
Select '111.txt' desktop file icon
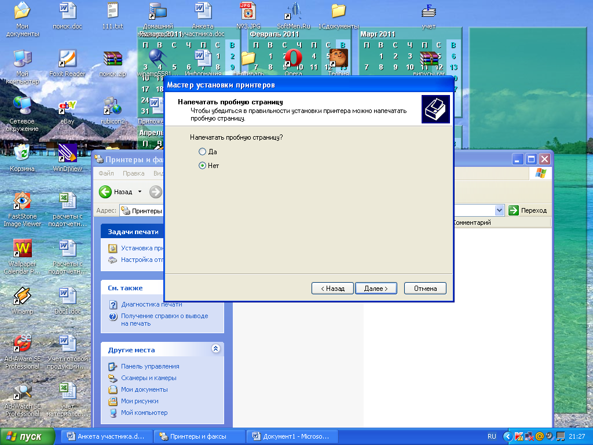(x=112, y=16)
